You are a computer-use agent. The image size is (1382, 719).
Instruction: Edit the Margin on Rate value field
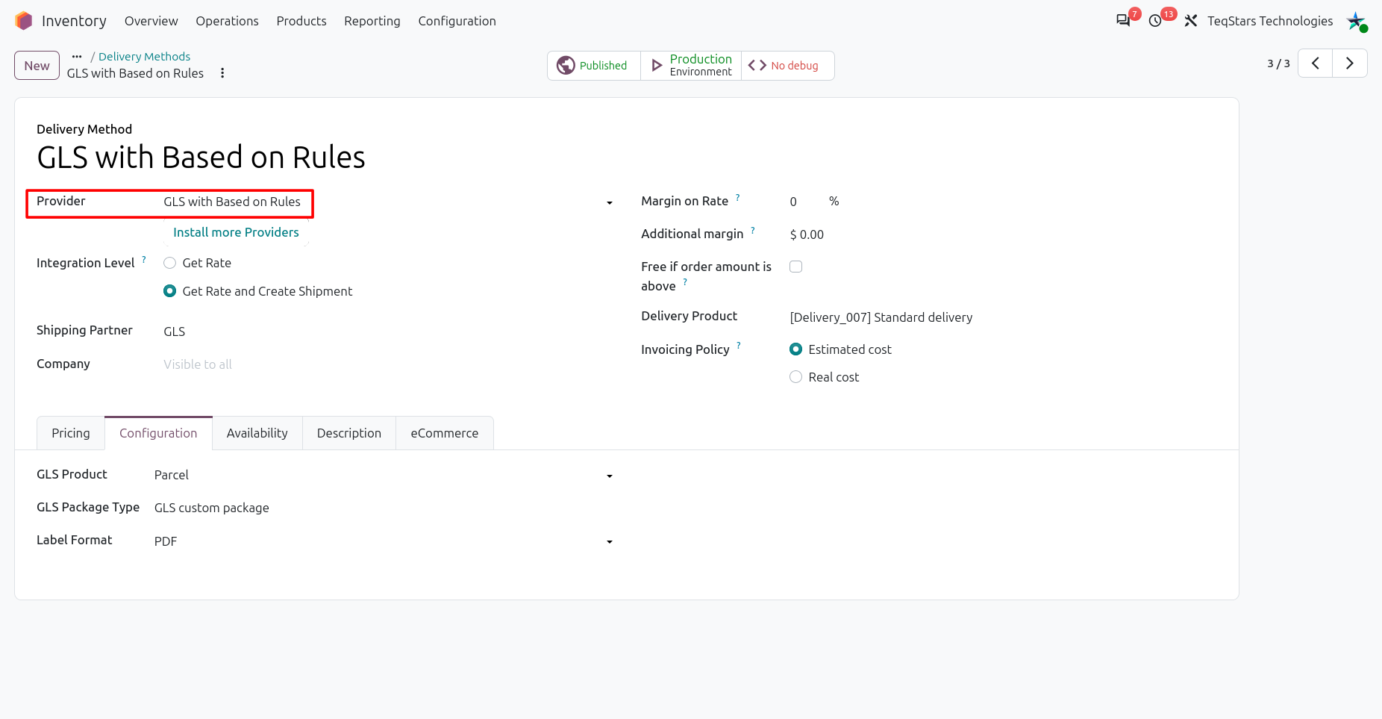point(804,202)
